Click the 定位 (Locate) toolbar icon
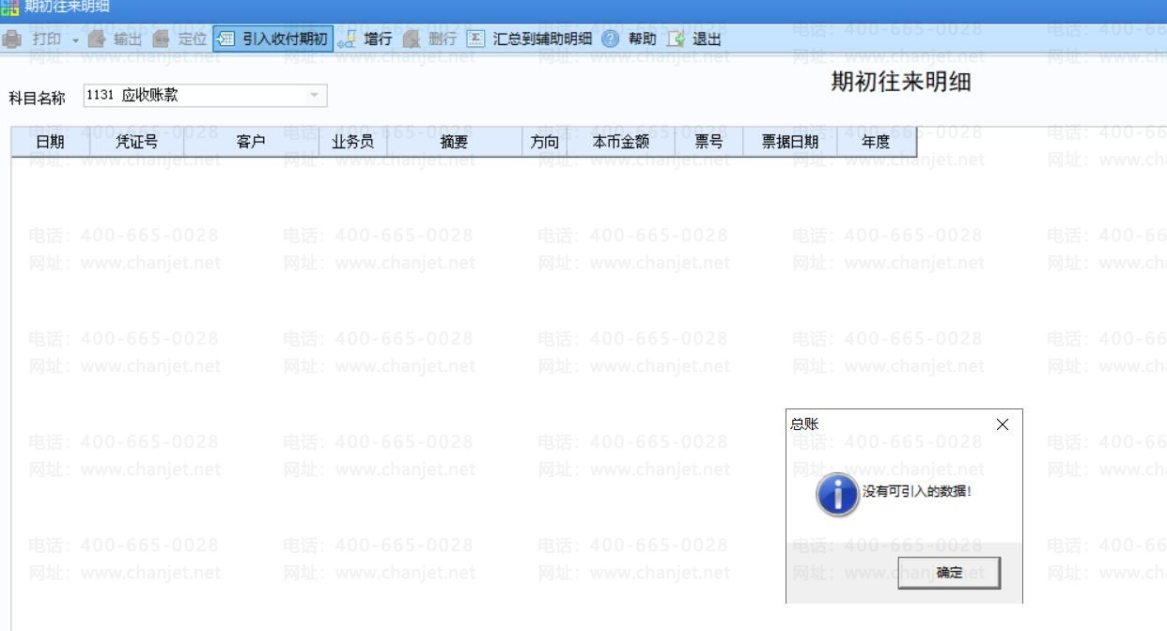Screen dimensions: 1167x631 pyautogui.click(x=161, y=39)
